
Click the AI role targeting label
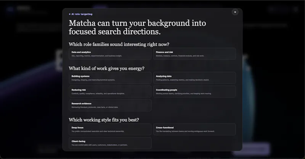(82, 14)
